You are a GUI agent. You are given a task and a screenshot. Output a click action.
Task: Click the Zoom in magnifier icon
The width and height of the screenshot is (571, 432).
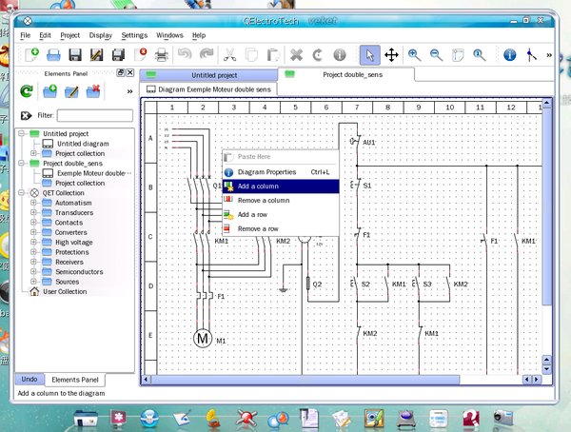415,55
